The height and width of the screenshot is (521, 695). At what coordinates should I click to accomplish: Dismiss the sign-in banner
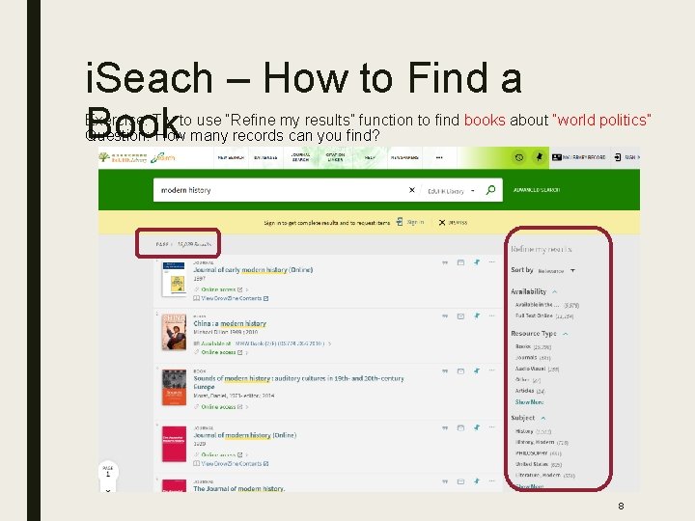pos(453,223)
